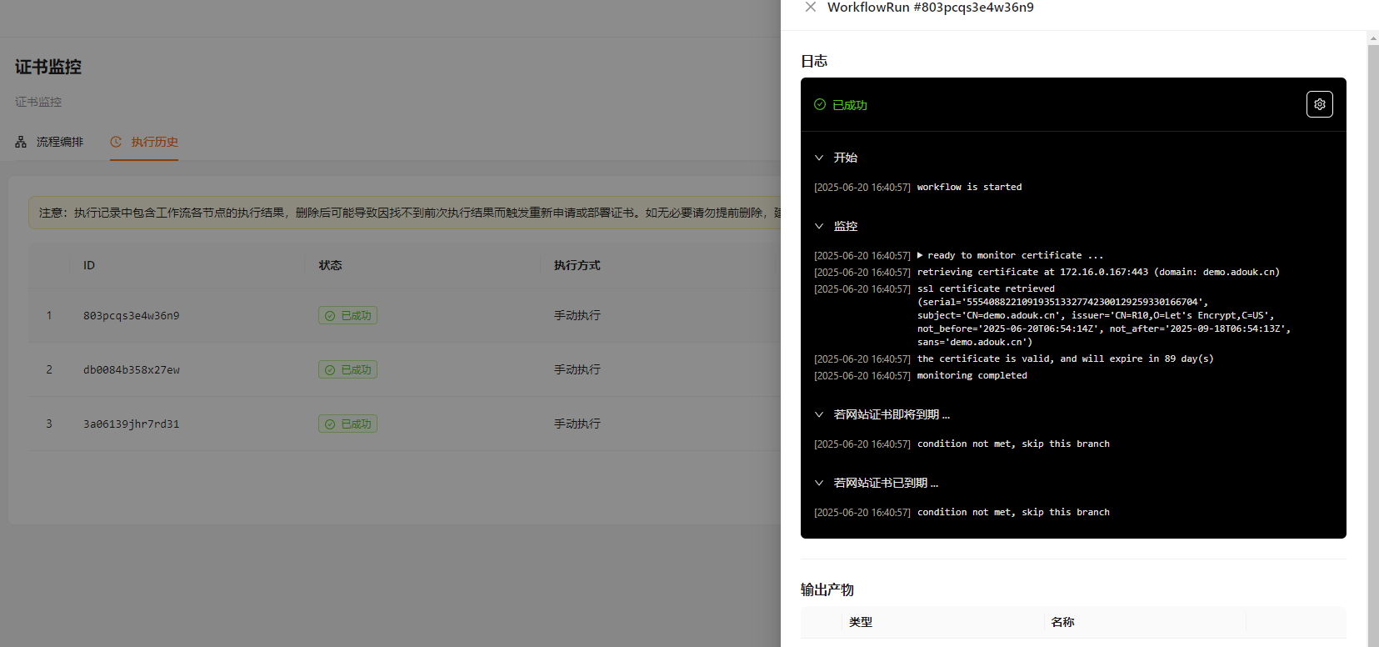
Task: Collapse the 开始 log section
Action: point(819,158)
